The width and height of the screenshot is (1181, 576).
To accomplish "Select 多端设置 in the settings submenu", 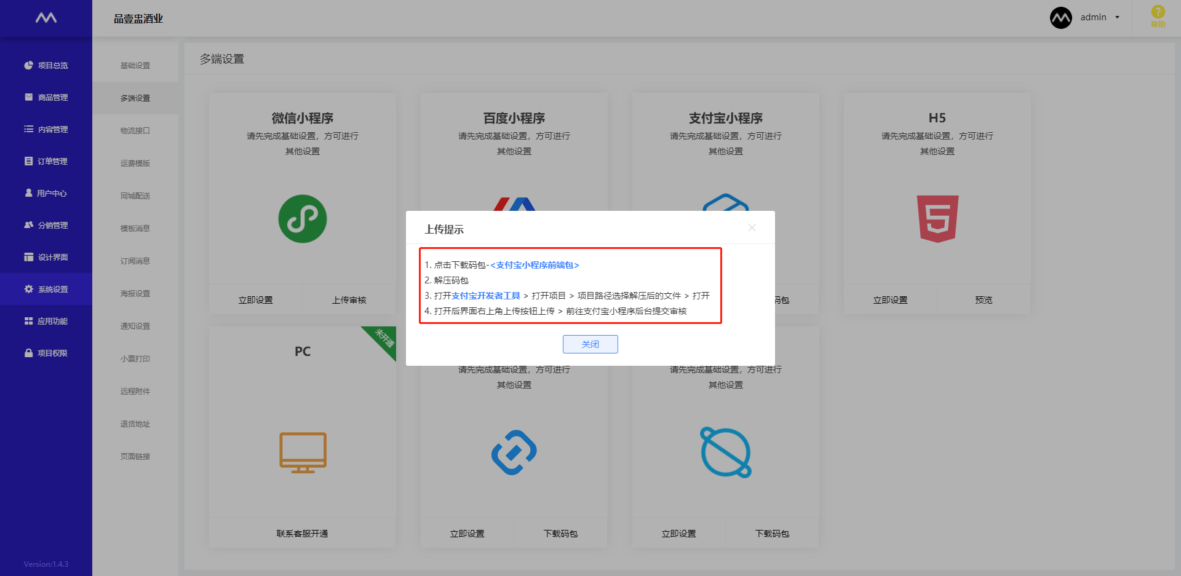I will coord(135,98).
